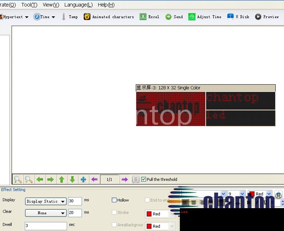This screenshot has height=231, width=284.
Task: Open the font color Red dropdown
Action: [269, 194]
